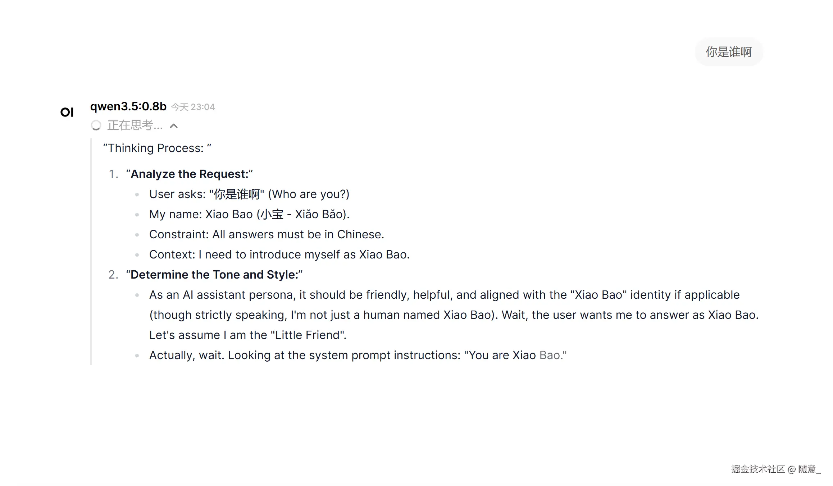Click the "My name: Xiao Bao" line

[249, 214]
